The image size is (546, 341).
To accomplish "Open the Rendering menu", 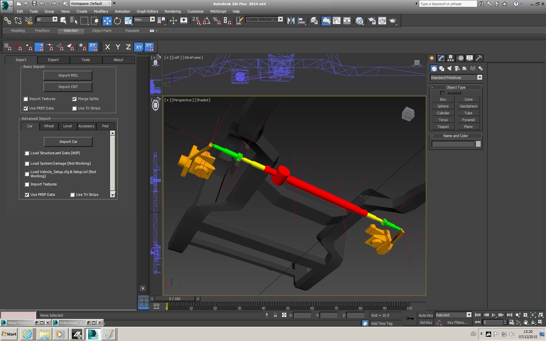I will click(x=172, y=11).
